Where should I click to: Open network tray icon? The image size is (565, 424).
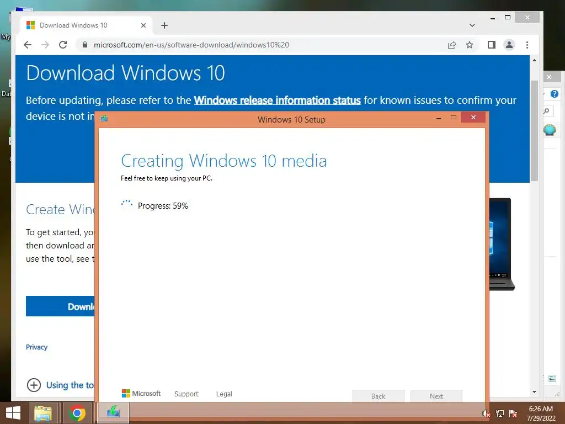click(x=500, y=414)
